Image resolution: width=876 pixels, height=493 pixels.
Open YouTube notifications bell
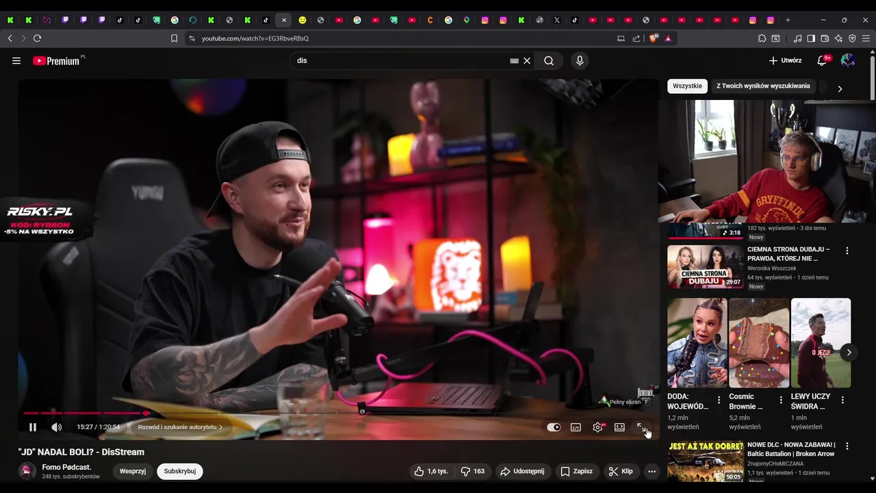822,61
